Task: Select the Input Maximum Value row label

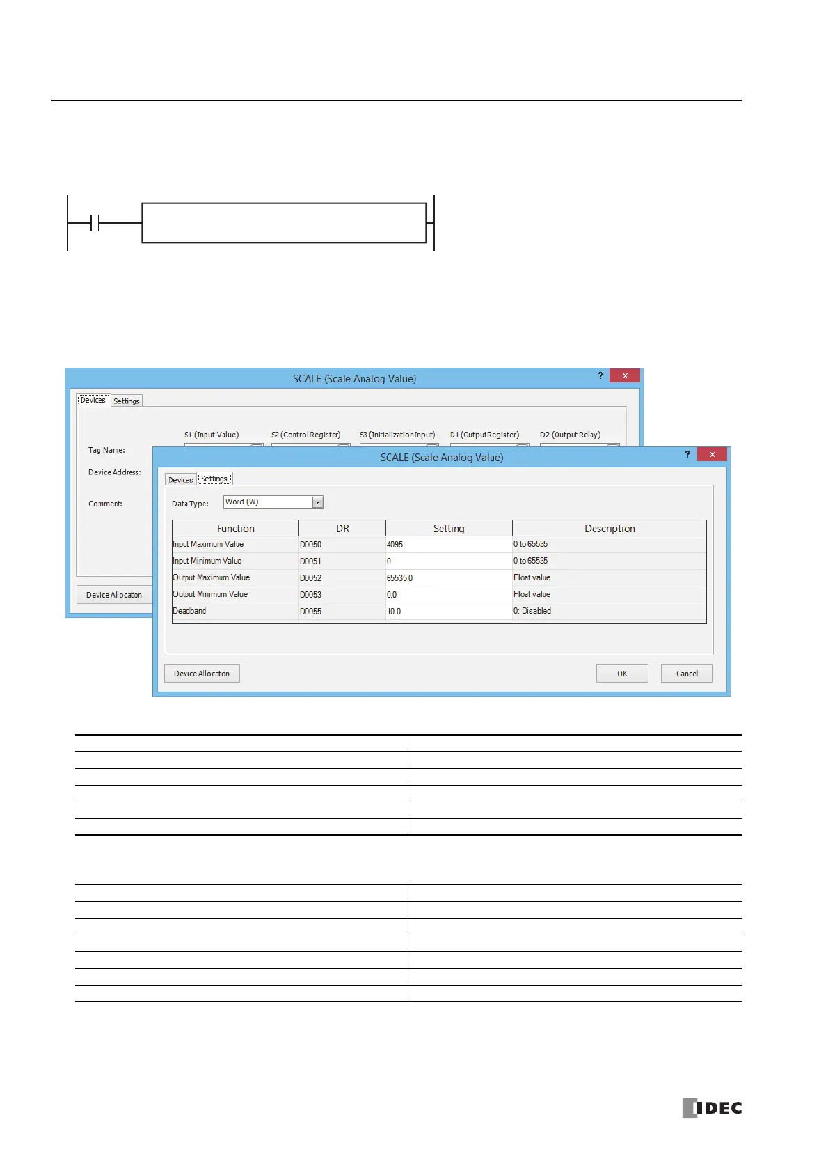Action: (208, 544)
